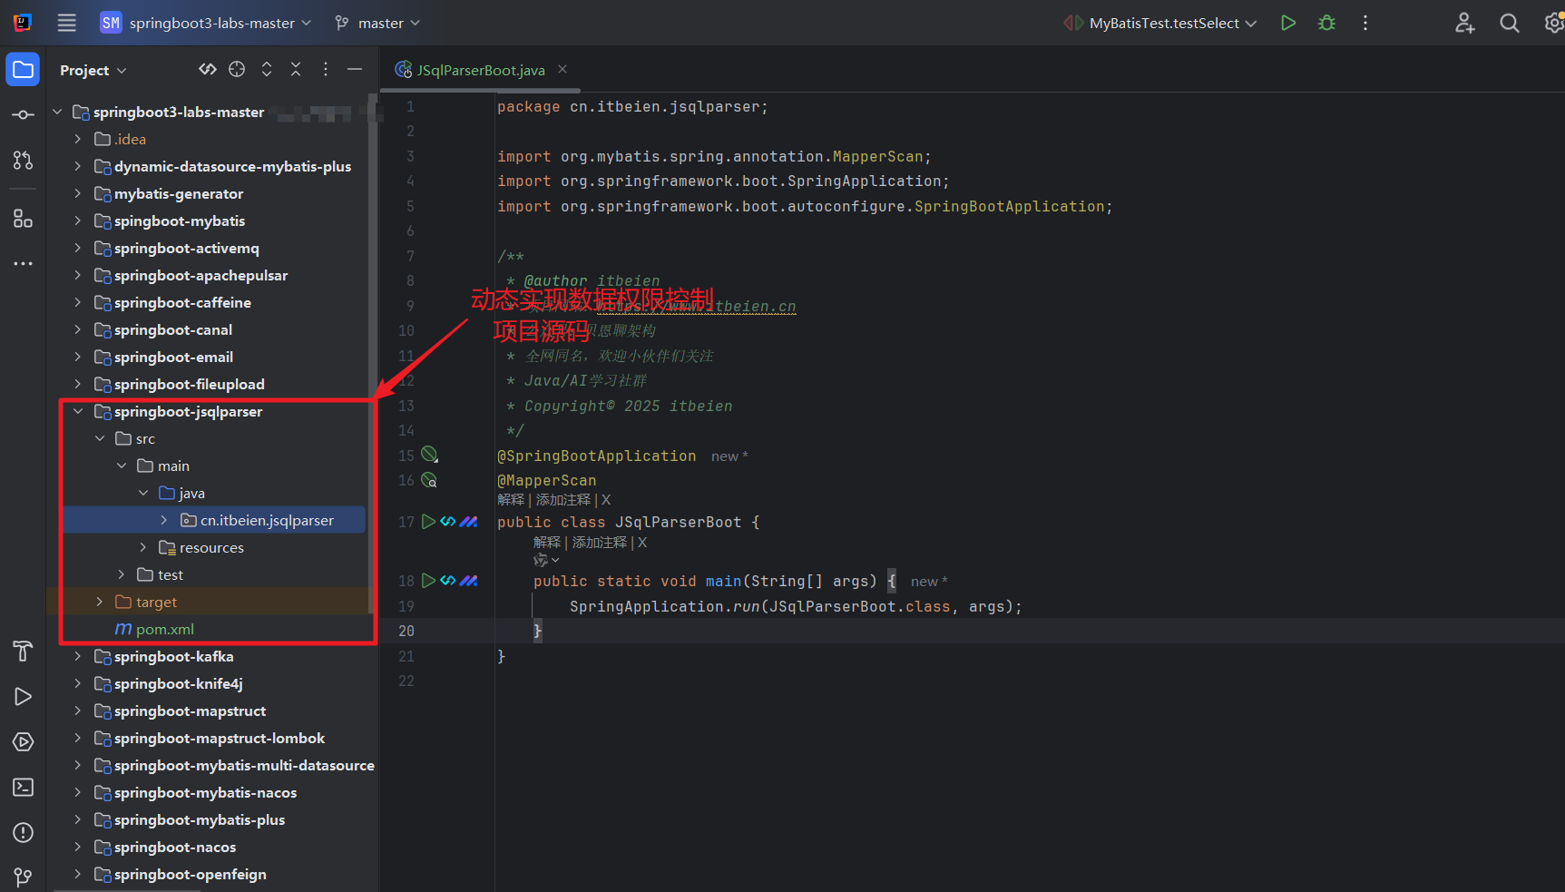Click 添加注释 inlay hint above main method
Viewport: 1565px width, 892px height.
point(600,543)
